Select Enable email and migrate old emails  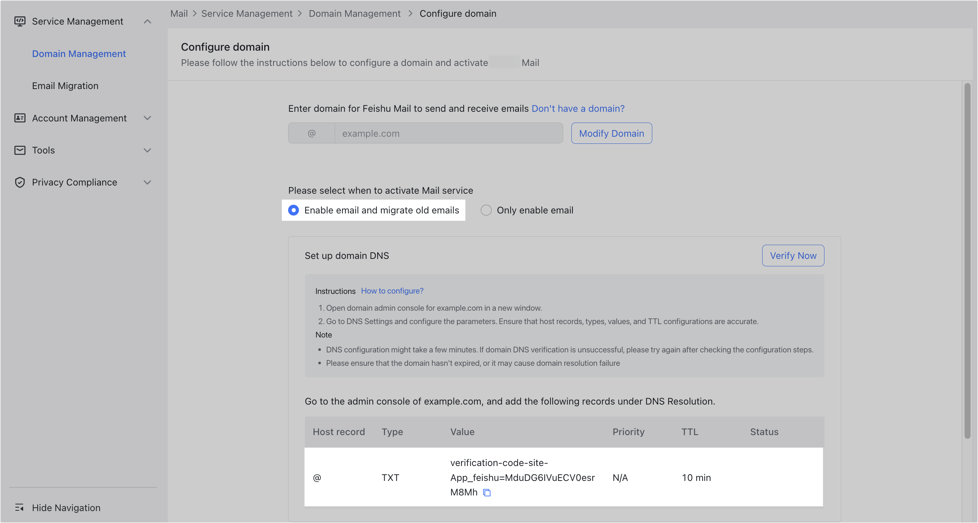coord(293,210)
